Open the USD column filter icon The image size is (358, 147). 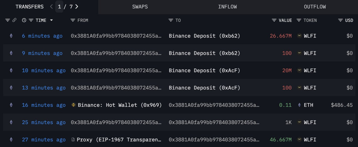tap(340, 20)
